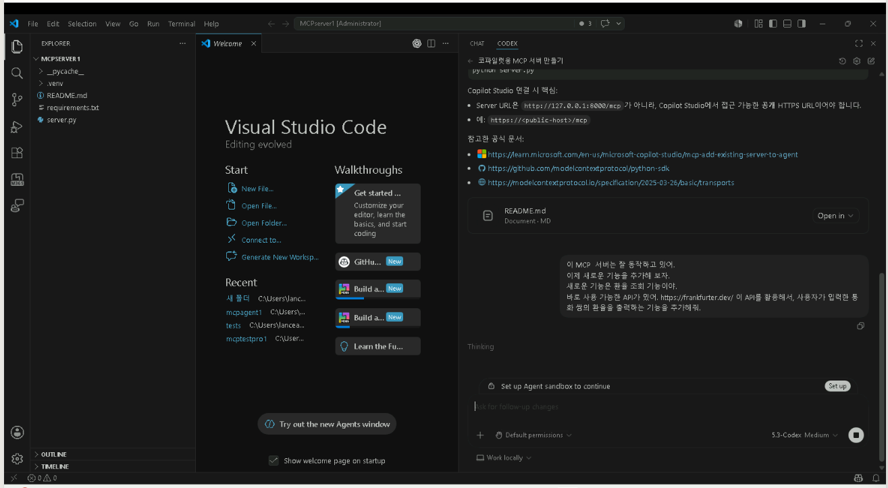This screenshot has width=888, height=488.
Task: Toggle Show welcome page on startup checkbox
Action: point(273,461)
